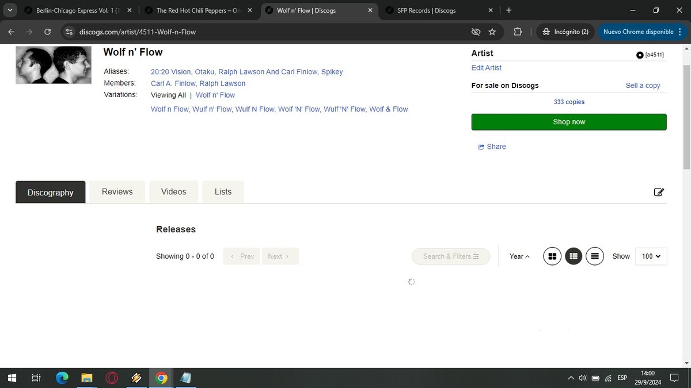The height and width of the screenshot is (388, 691).
Task: Open the Otaku alias link
Action: (x=204, y=72)
